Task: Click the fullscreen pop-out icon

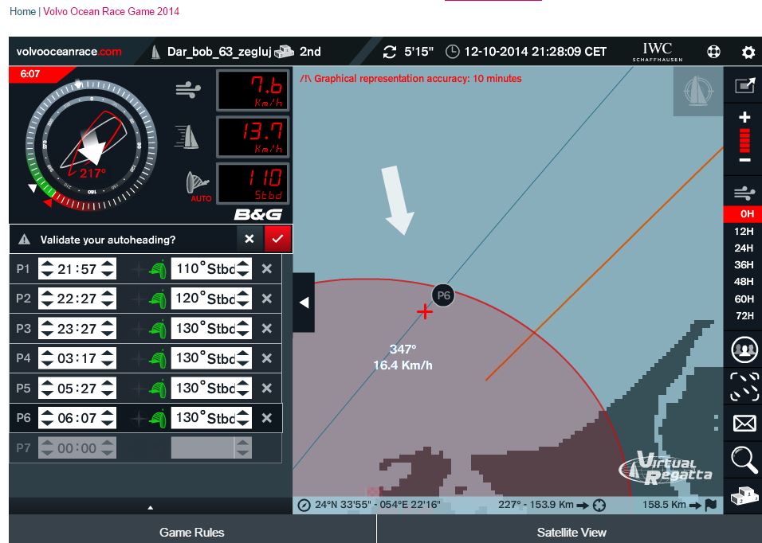Action: click(744, 85)
